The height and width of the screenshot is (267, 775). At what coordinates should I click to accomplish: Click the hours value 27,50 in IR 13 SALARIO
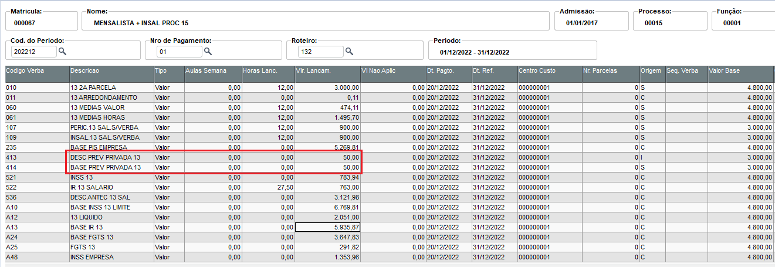click(x=268, y=187)
